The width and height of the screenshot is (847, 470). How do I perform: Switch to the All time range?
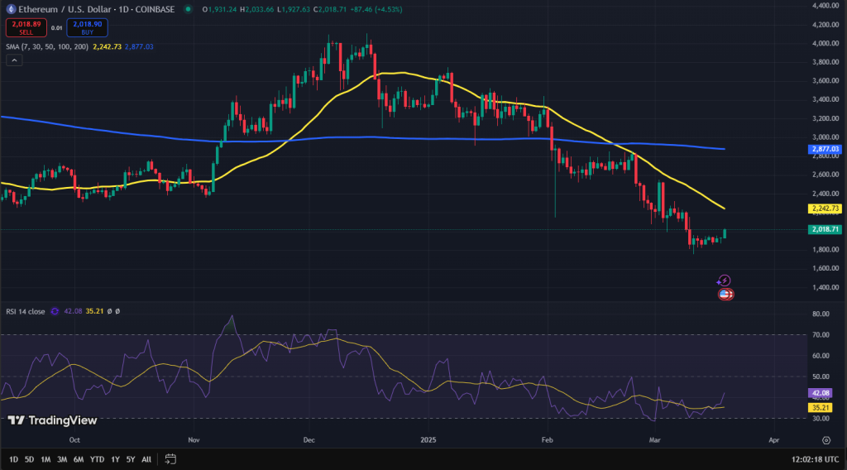click(x=146, y=459)
